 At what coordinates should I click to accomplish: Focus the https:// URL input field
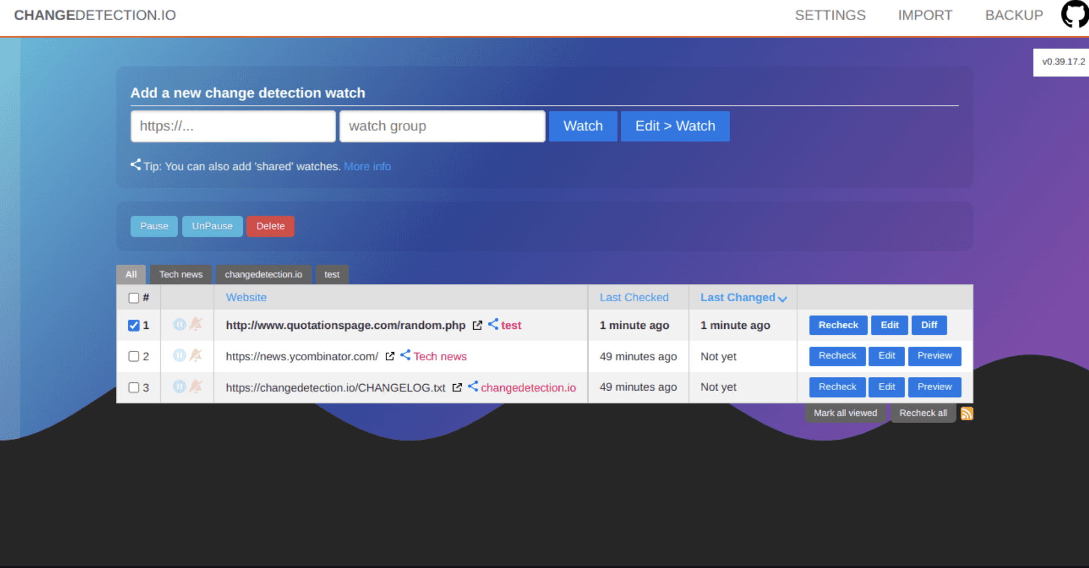click(233, 126)
